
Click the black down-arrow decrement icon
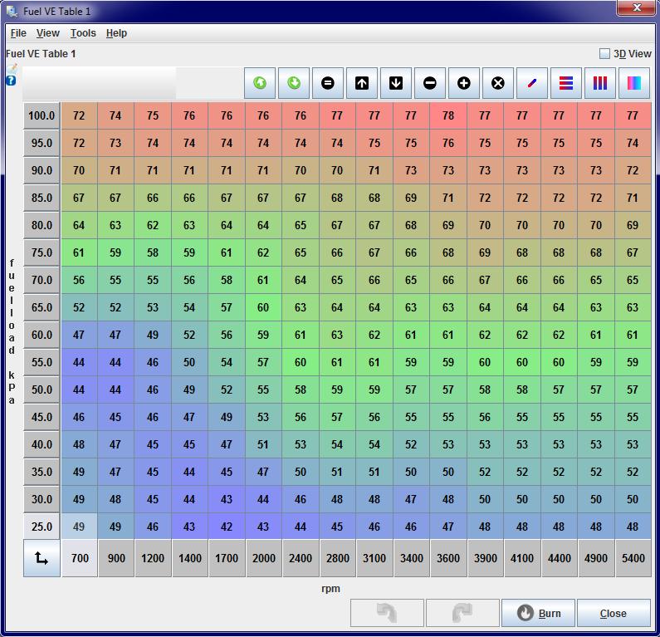coord(396,83)
